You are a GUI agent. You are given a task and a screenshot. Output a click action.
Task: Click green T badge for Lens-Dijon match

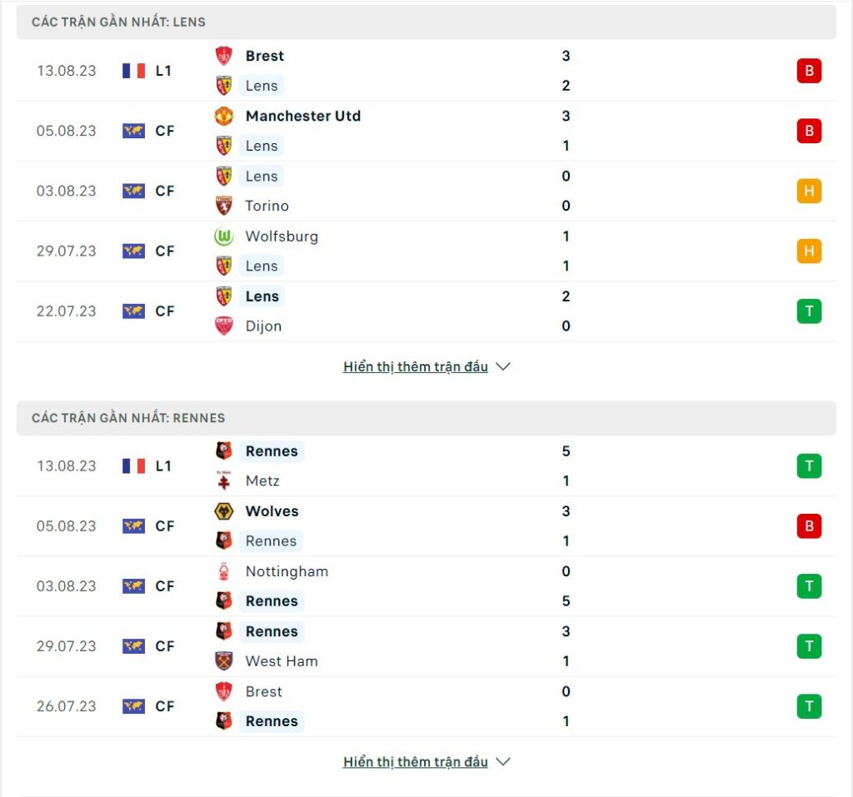[x=809, y=311]
